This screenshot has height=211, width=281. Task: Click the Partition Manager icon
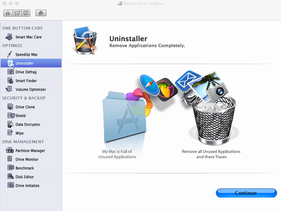10,150
